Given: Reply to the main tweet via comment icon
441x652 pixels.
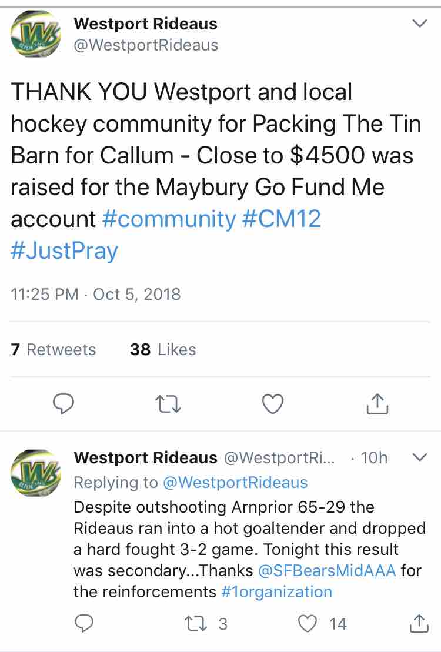Looking at the screenshot, I should click(x=64, y=403).
